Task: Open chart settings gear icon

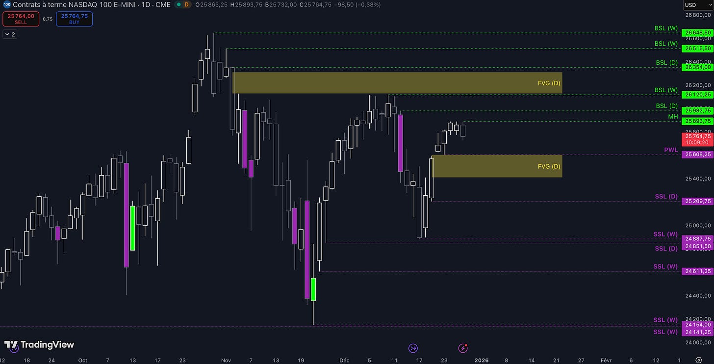Action: pos(698,360)
